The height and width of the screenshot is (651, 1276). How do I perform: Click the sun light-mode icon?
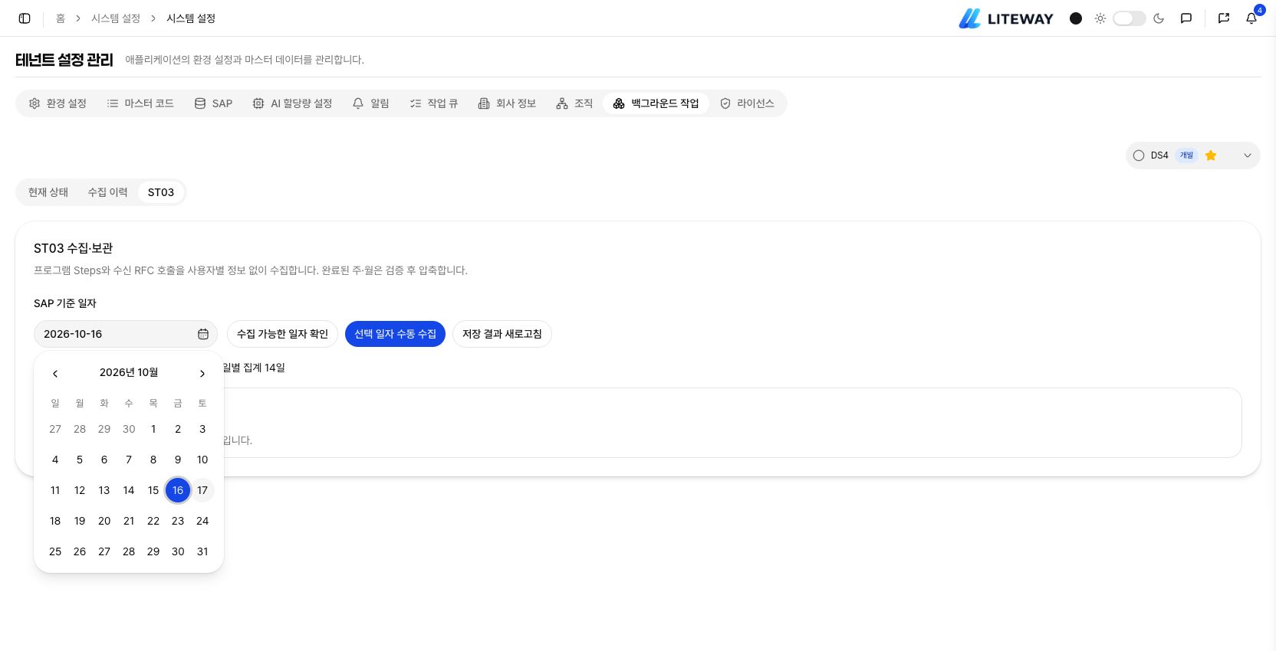[x=1100, y=18]
